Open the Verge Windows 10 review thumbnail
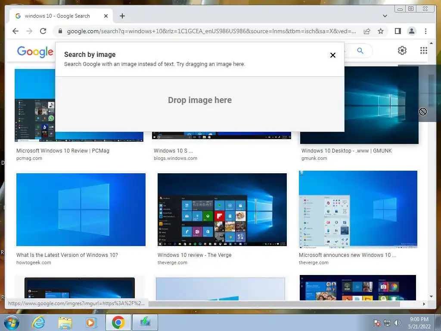441x331 pixels. tap(222, 210)
